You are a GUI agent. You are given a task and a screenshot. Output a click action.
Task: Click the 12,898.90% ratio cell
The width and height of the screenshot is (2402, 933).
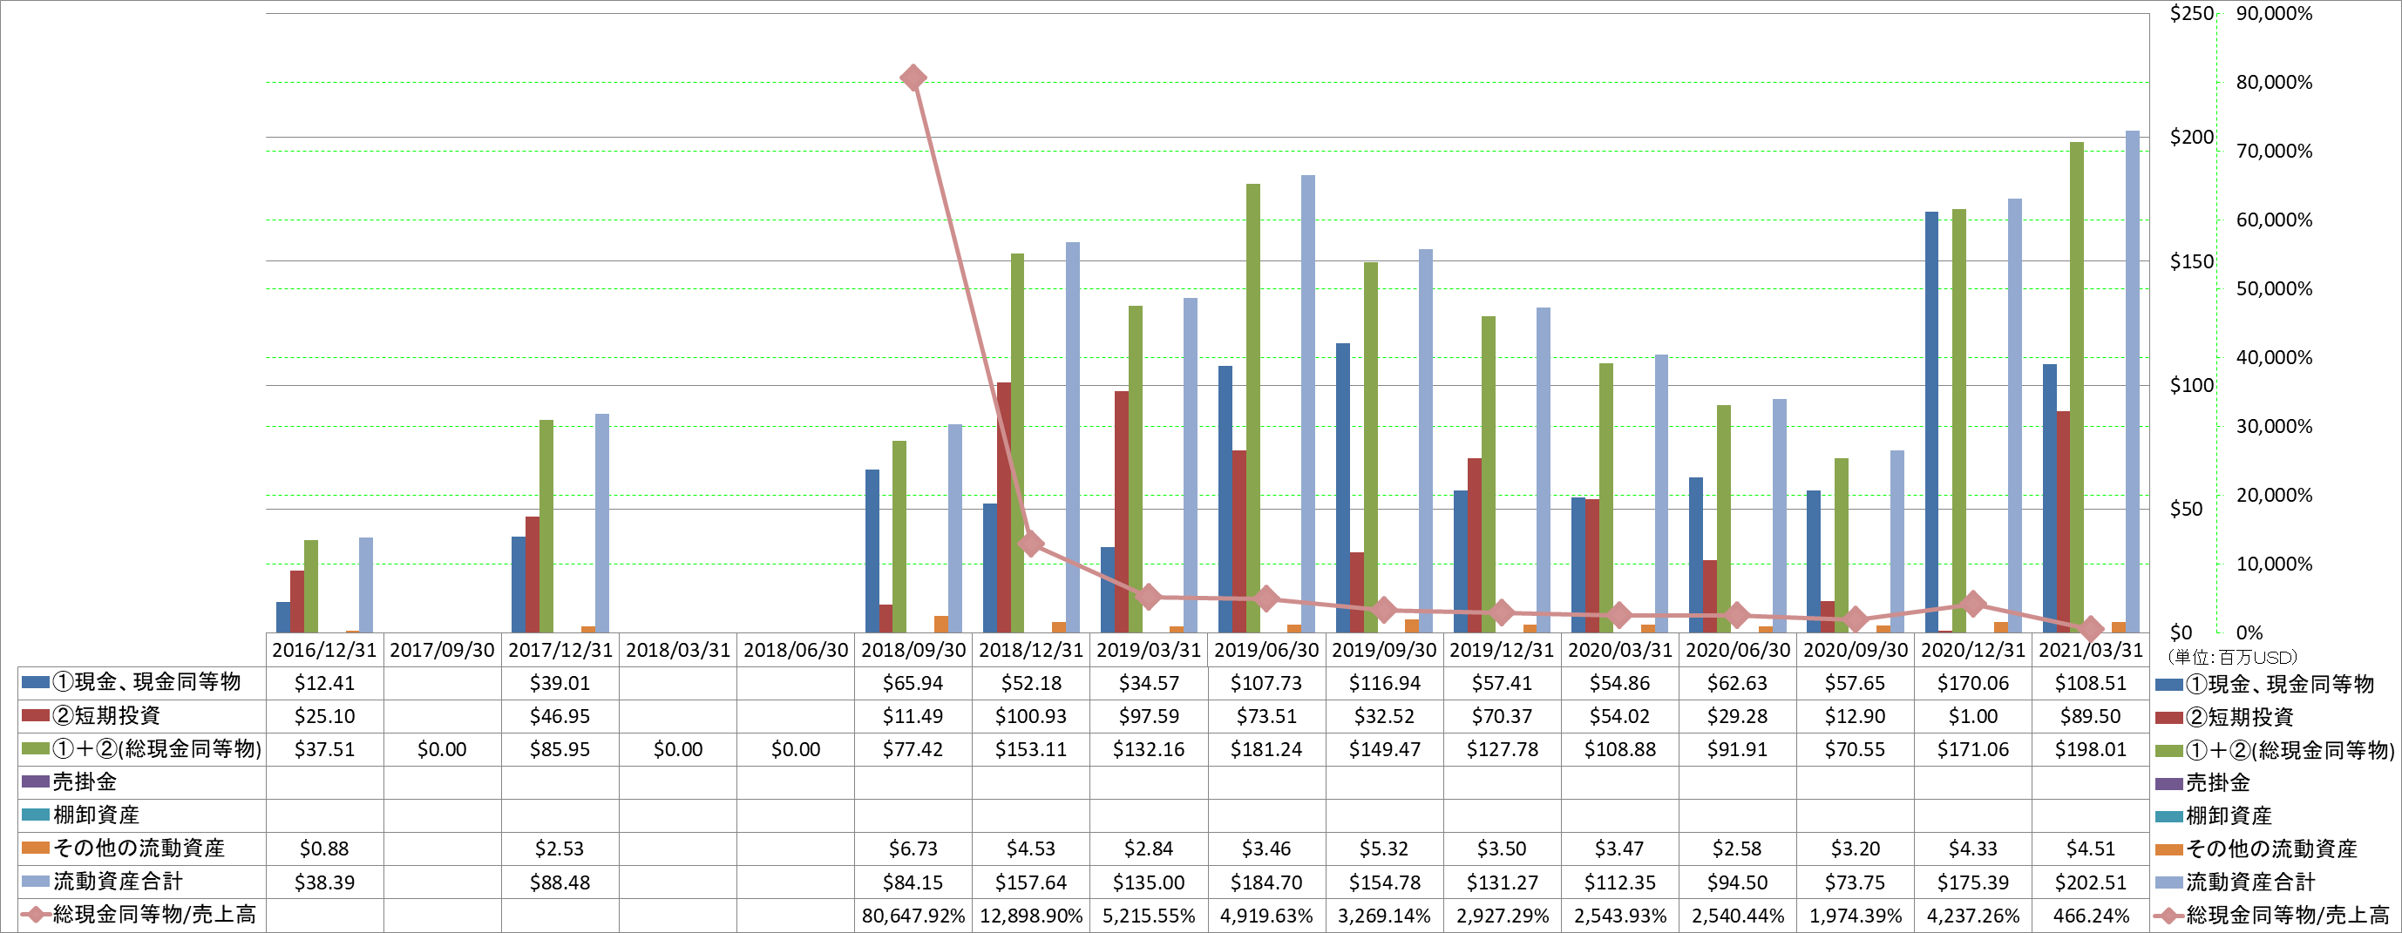click(x=1030, y=916)
